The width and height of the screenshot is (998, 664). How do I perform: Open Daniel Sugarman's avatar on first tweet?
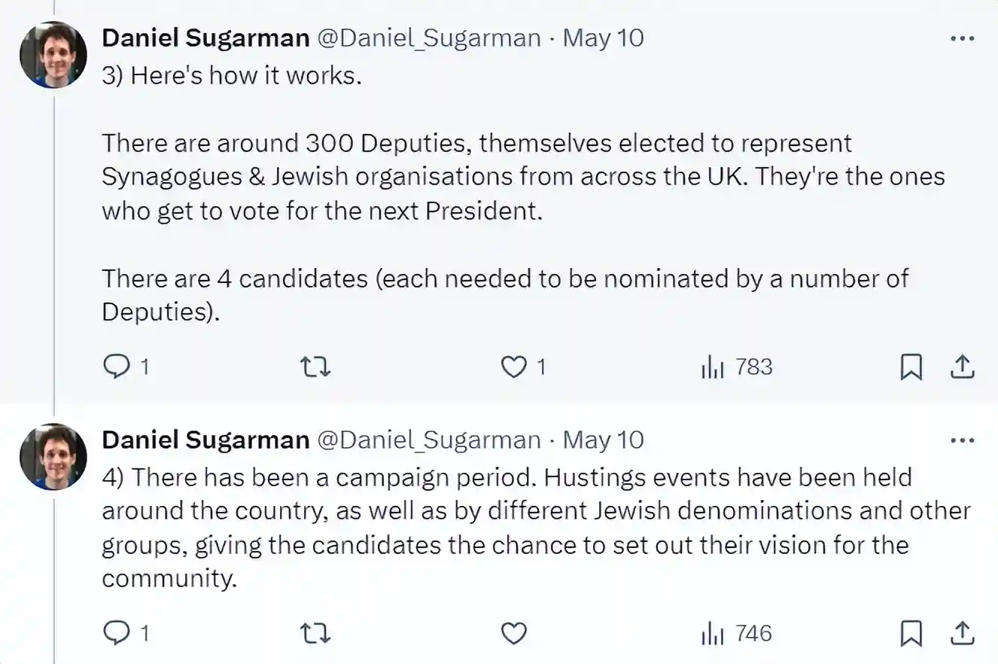53,55
